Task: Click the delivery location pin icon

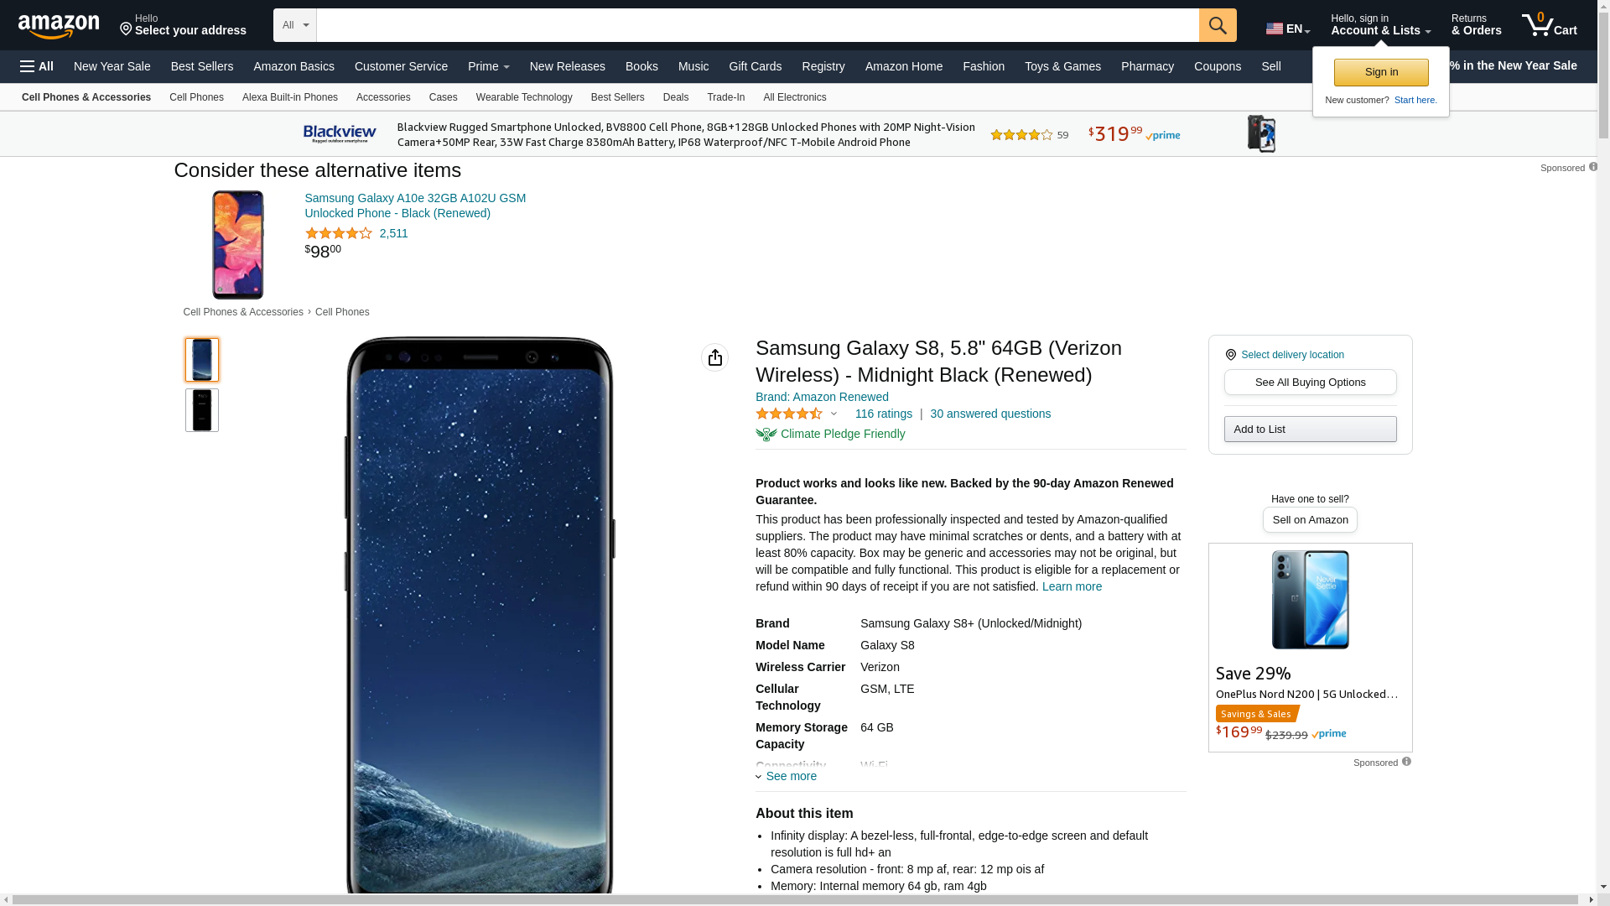Action: [1231, 355]
